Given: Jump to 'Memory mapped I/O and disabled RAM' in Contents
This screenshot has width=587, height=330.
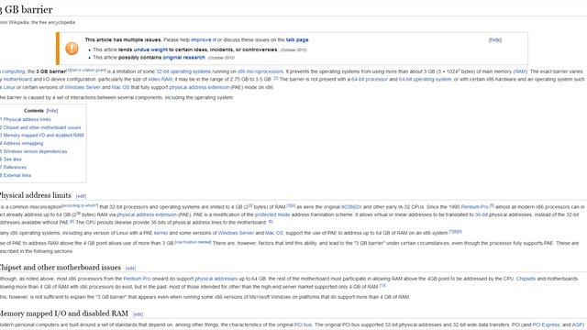Looking at the screenshot, I should click(x=42, y=136).
